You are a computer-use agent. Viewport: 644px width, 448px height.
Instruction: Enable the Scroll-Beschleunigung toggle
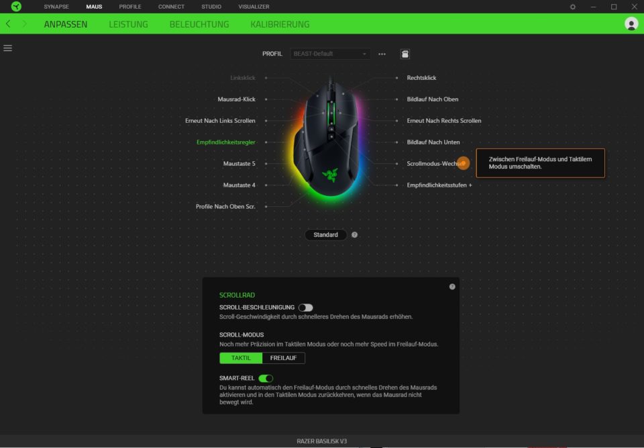point(306,308)
